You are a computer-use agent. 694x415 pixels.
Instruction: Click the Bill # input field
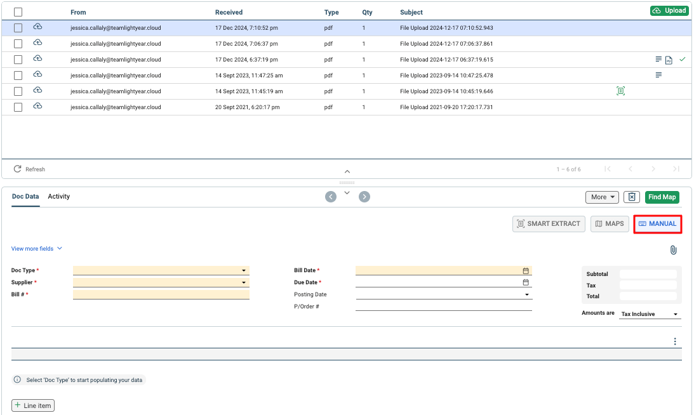coord(161,294)
